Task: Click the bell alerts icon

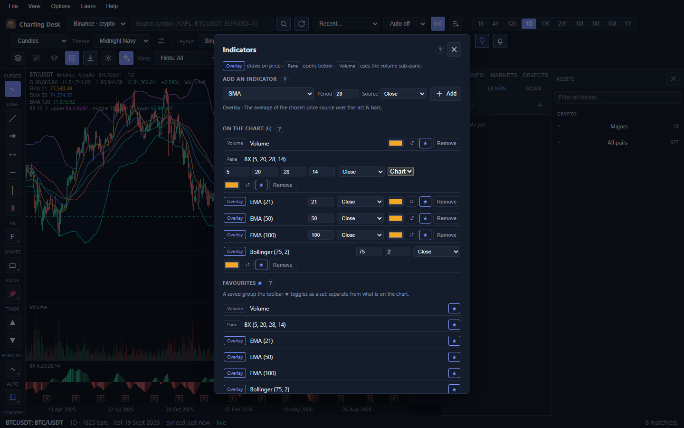Action: 500,41
